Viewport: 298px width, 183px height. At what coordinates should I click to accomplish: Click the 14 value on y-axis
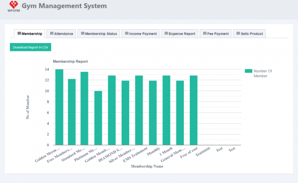[x=47, y=69]
